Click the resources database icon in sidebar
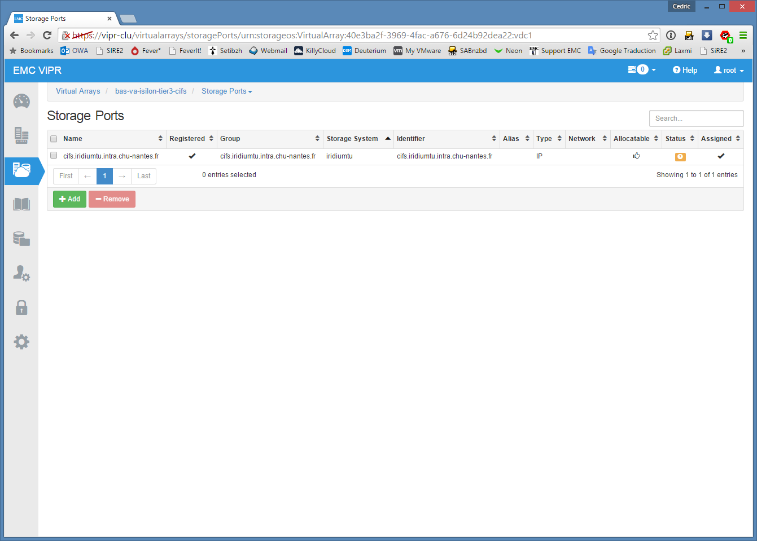 click(21, 239)
